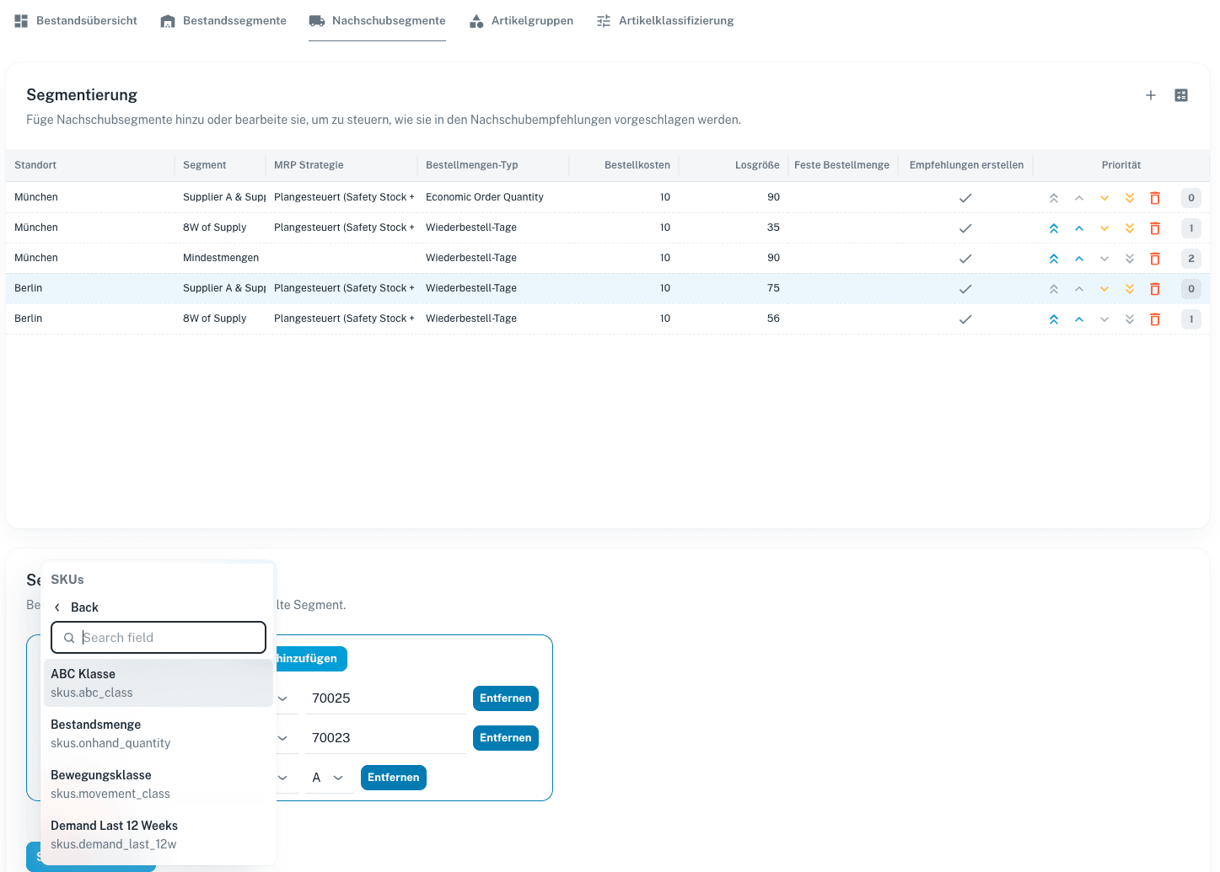Delete the München Mindestmengen segment
The image size is (1220, 872).
(x=1155, y=259)
